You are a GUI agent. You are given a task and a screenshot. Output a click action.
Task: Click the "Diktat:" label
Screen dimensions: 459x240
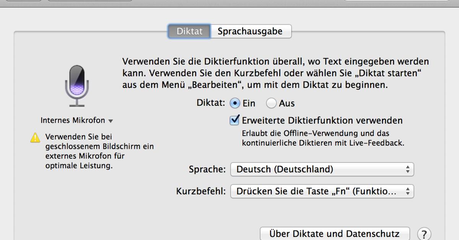tap(211, 103)
